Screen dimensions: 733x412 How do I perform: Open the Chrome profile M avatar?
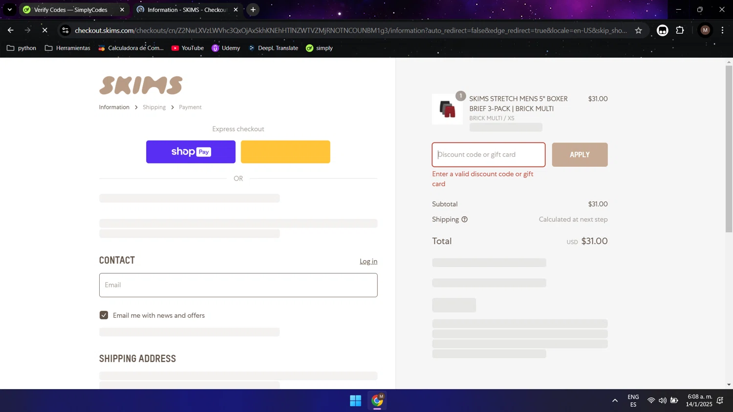(x=705, y=30)
